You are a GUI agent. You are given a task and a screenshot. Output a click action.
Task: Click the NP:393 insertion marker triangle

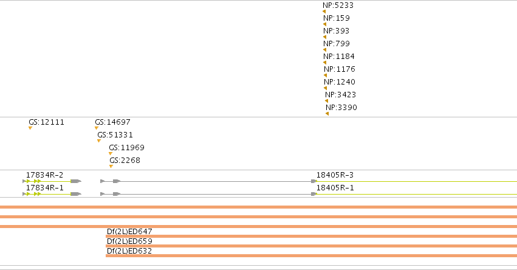[325, 37]
